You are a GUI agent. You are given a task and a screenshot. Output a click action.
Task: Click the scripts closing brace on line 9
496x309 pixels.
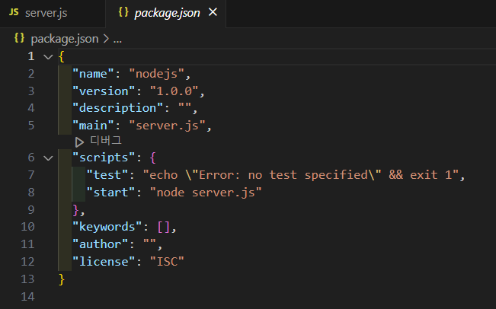(76, 210)
